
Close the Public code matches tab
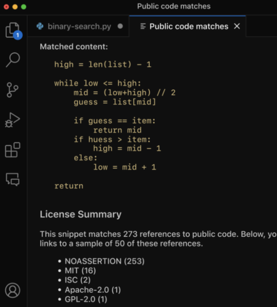tap(237, 26)
